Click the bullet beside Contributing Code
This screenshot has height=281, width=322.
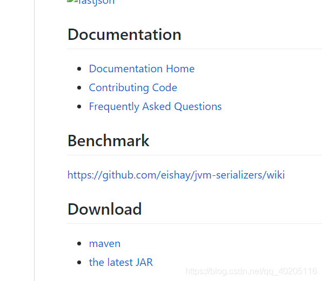79,88
